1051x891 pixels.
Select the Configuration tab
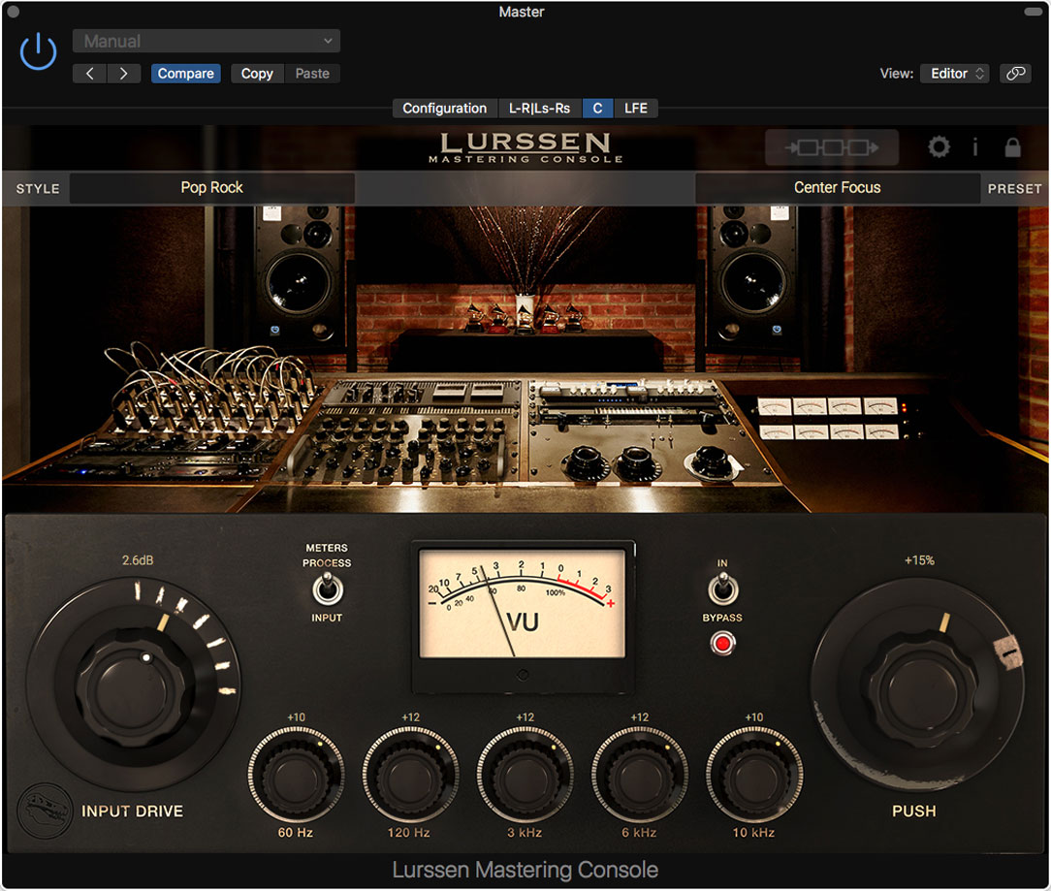click(443, 108)
